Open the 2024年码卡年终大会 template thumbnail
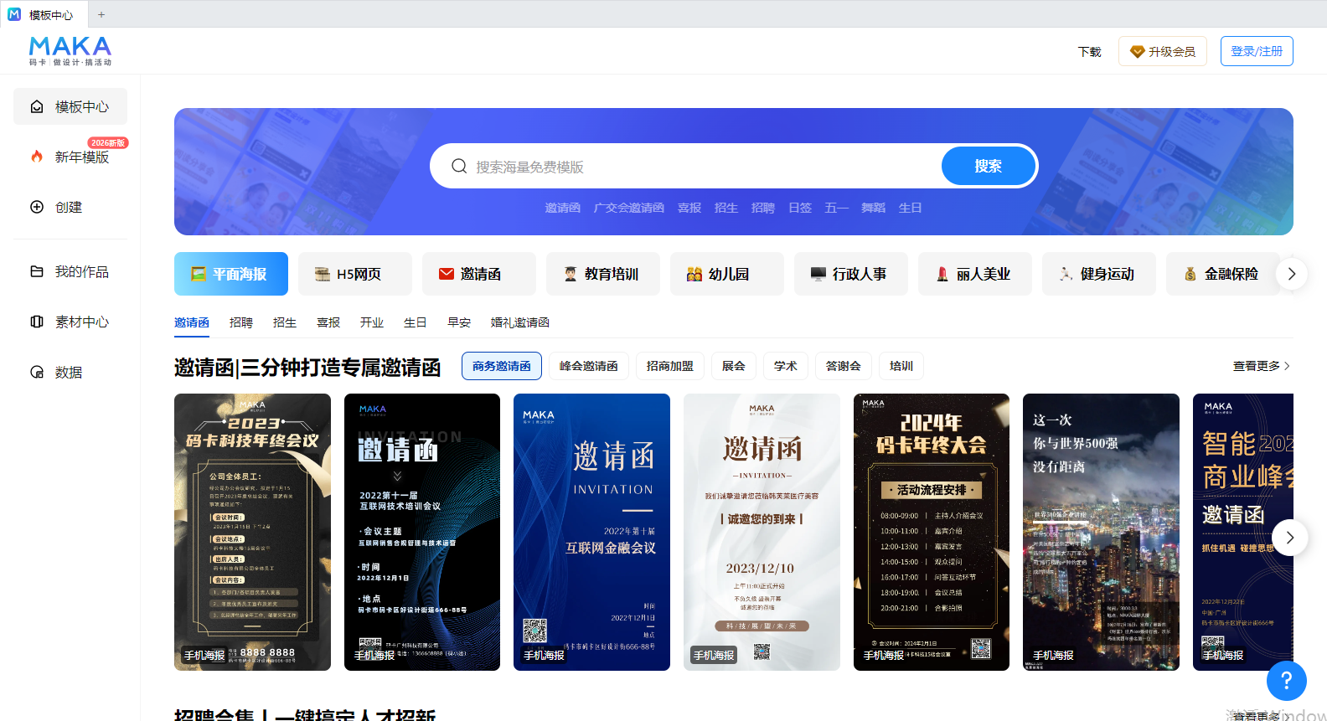This screenshot has width=1327, height=721. pyautogui.click(x=931, y=532)
